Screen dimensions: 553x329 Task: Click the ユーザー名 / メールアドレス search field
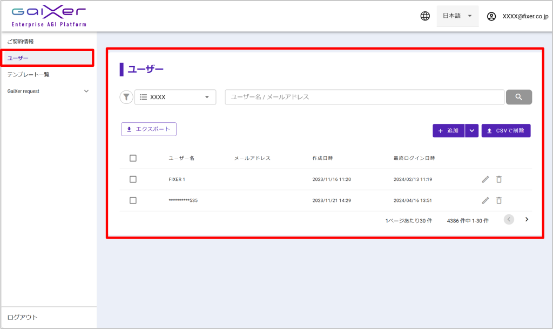(x=365, y=97)
